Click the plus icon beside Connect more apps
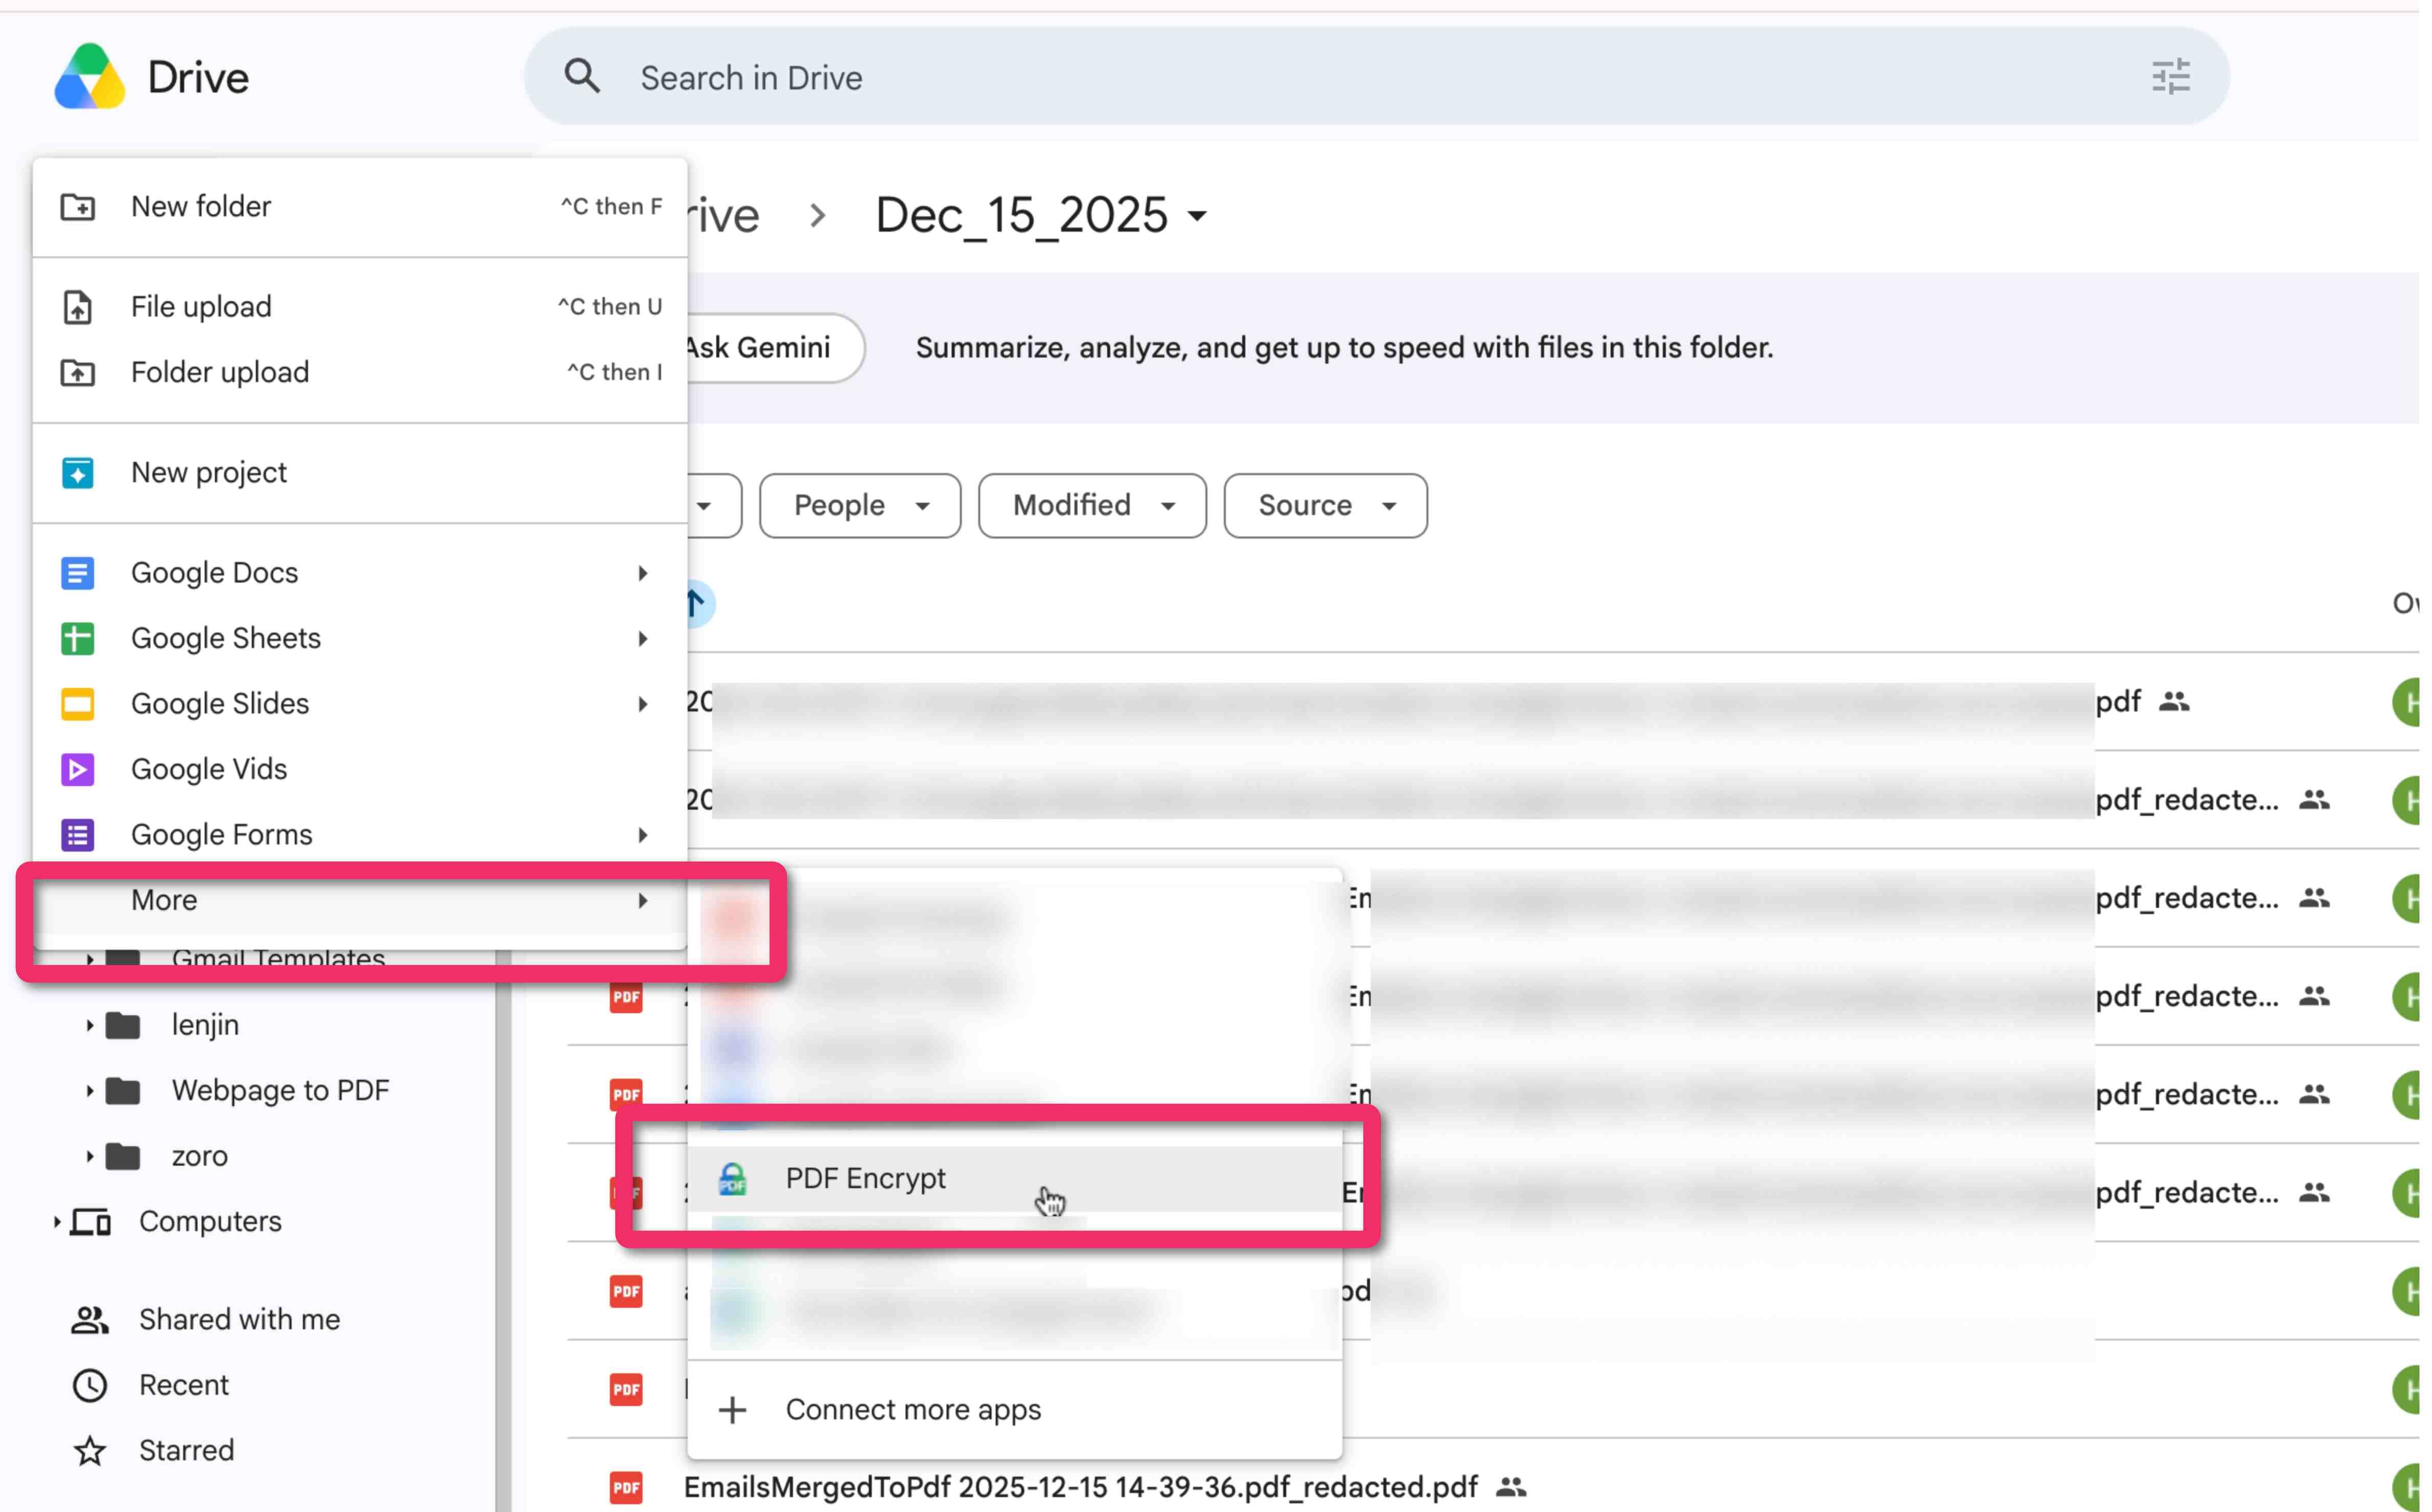Image resolution: width=2432 pixels, height=1512 pixels. (733, 1411)
